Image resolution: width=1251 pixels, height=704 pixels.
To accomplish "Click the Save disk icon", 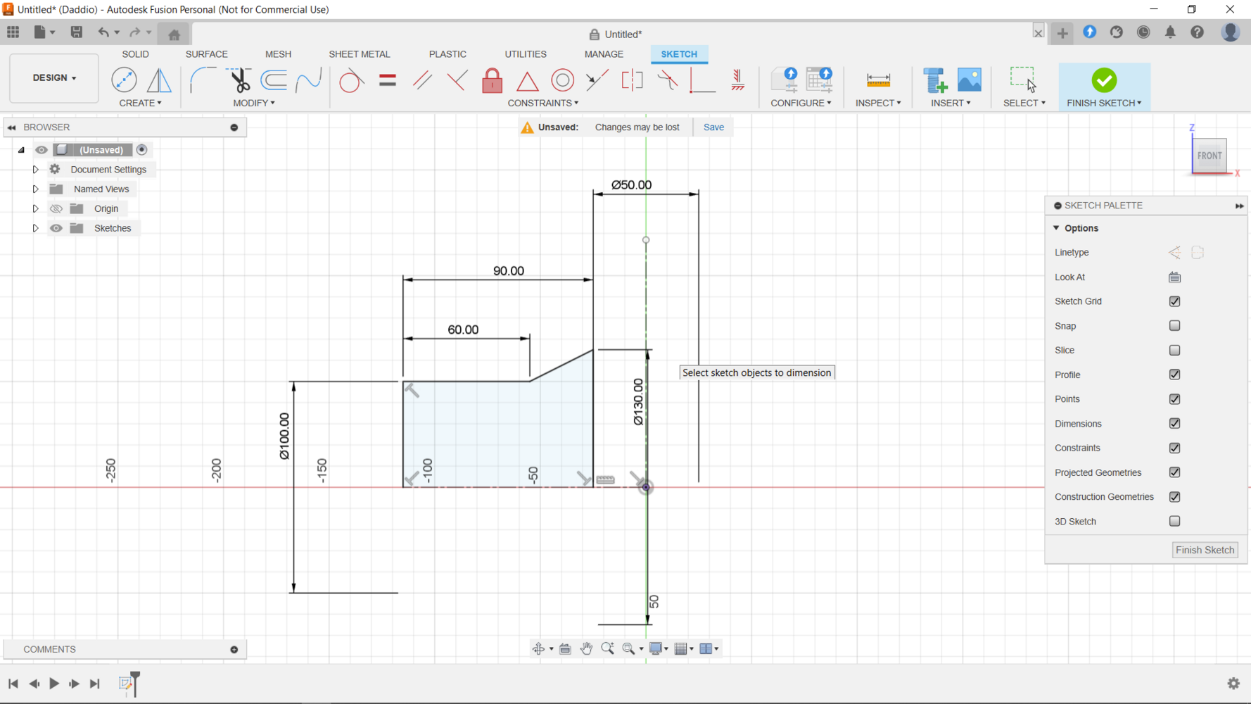I will pos(77,32).
